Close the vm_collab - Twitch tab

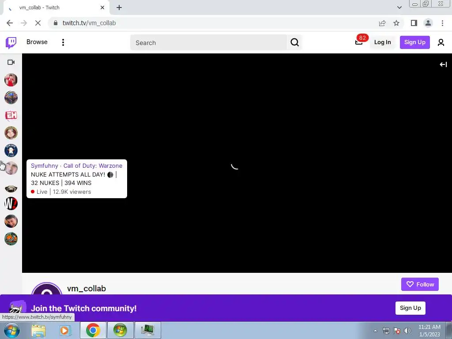[102, 8]
